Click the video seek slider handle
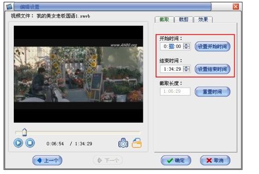Screen dimensions: 259x174 [24, 132]
